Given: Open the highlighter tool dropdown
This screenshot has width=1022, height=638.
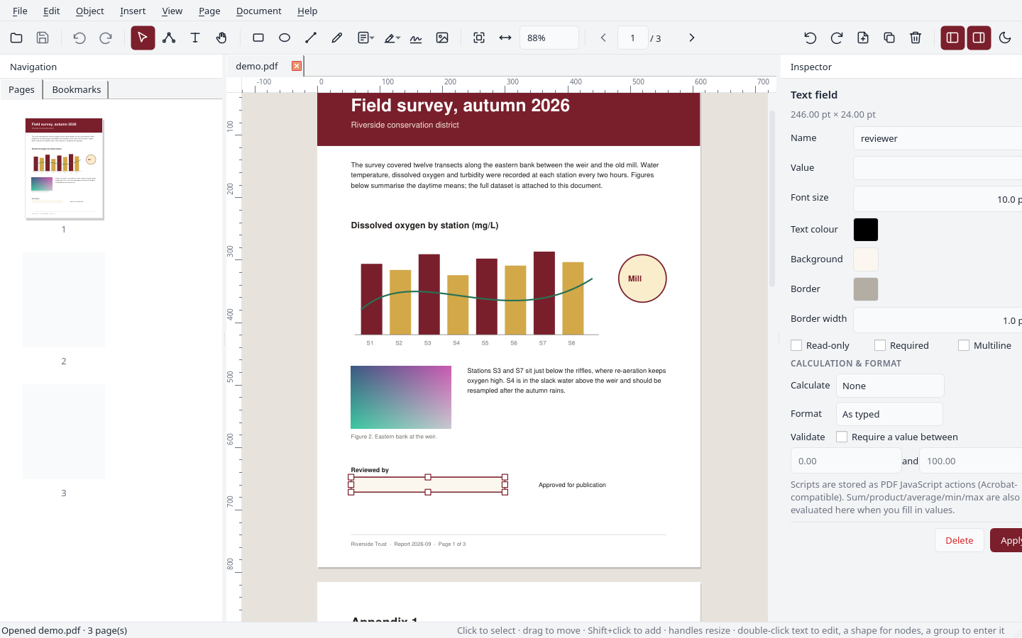Looking at the screenshot, I should click(392, 38).
